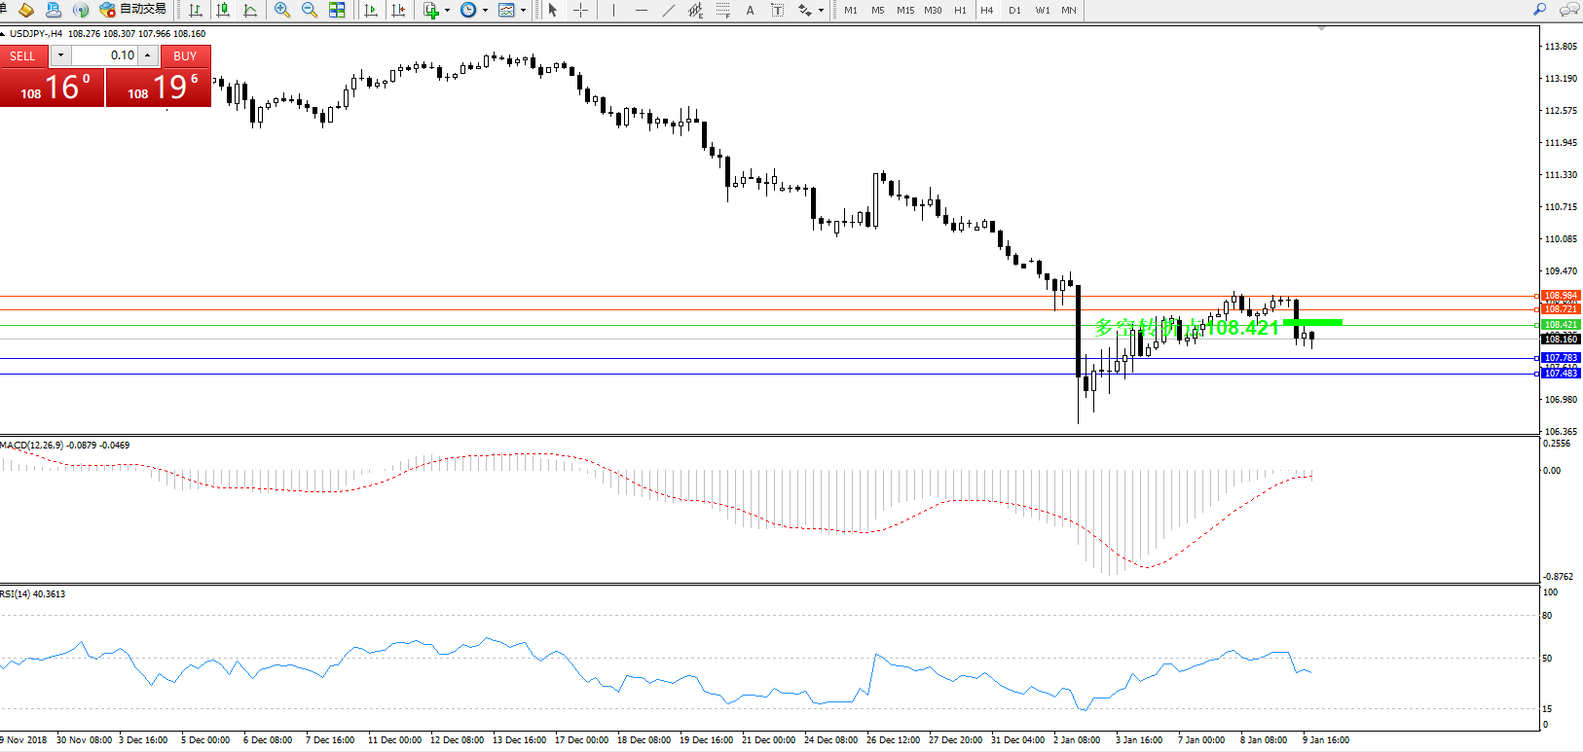The image size is (1583, 752).
Task: Select the horizontal line drawing tool
Action: (x=641, y=10)
